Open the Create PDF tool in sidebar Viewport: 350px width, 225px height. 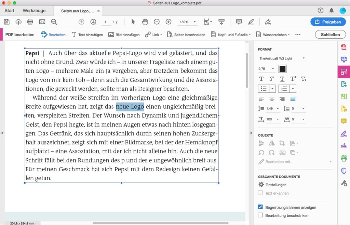[x=344, y=47]
